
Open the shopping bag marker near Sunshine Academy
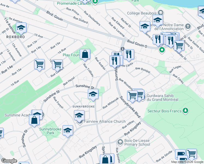click(x=34, y=120)
